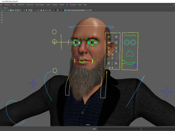This screenshot has width=175, height=131.
Task: Select the green nose control in face panel
Action: [x=130, y=53]
